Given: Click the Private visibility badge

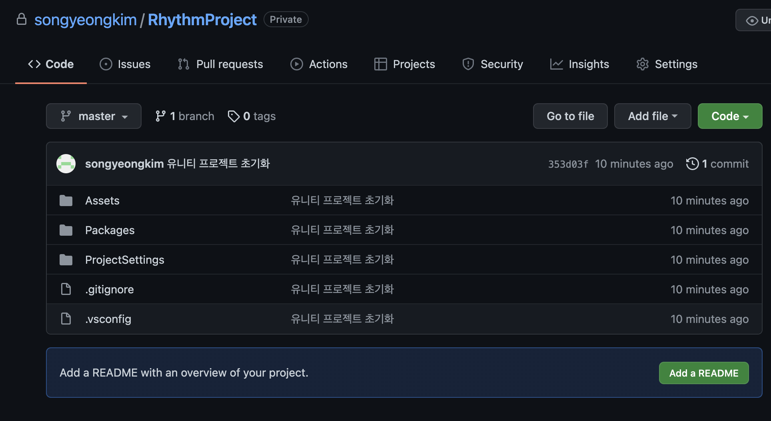Looking at the screenshot, I should pyautogui.click(x=286, y=19).
